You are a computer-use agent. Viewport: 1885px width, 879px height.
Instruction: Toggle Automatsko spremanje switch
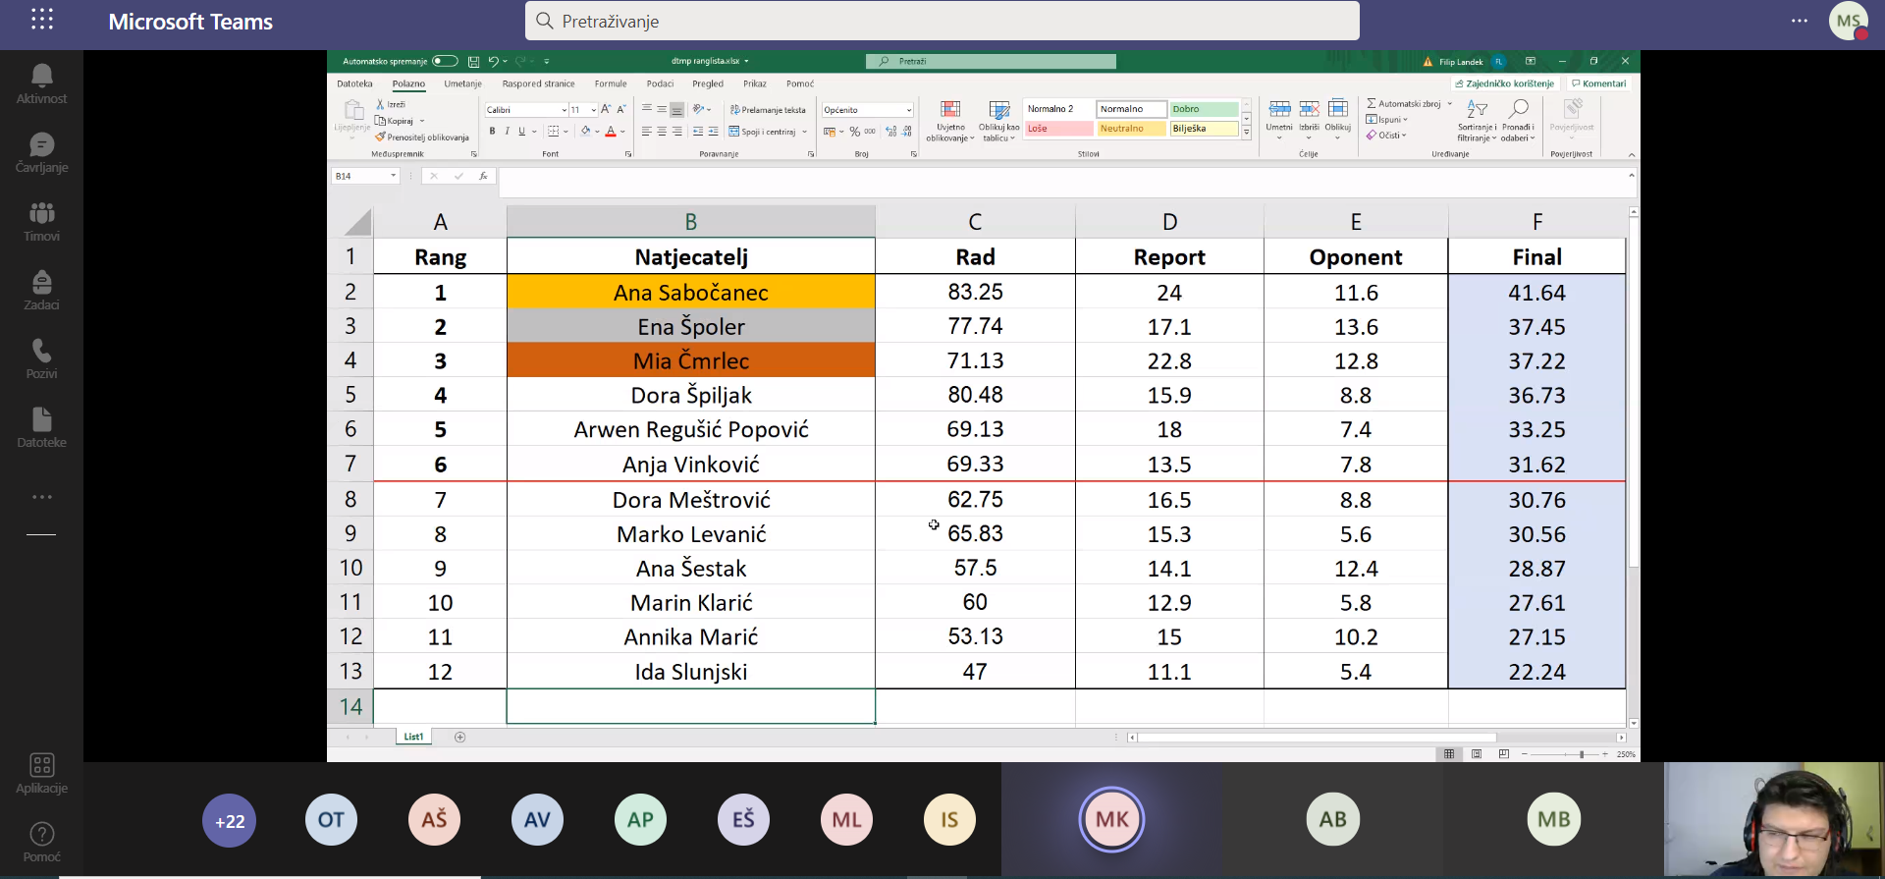point(445,61)
